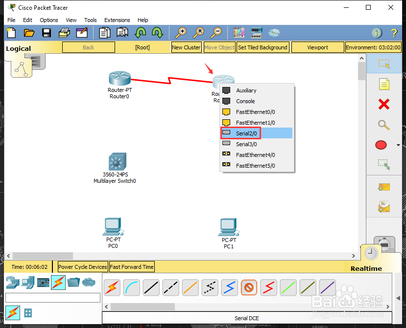Click the Environment time button
This screenshot has width=406, height=328.
click(373, 47)
